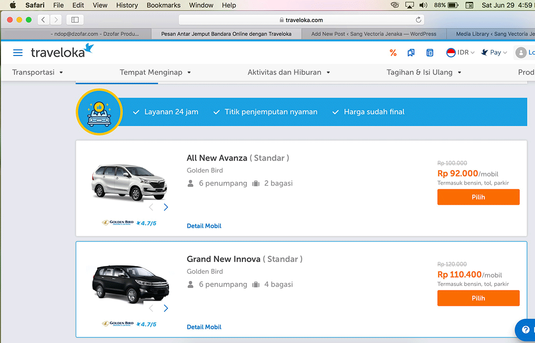Expand the Traveloka Pay dropdown
535x343 pixels.
(x=494, y=53)
